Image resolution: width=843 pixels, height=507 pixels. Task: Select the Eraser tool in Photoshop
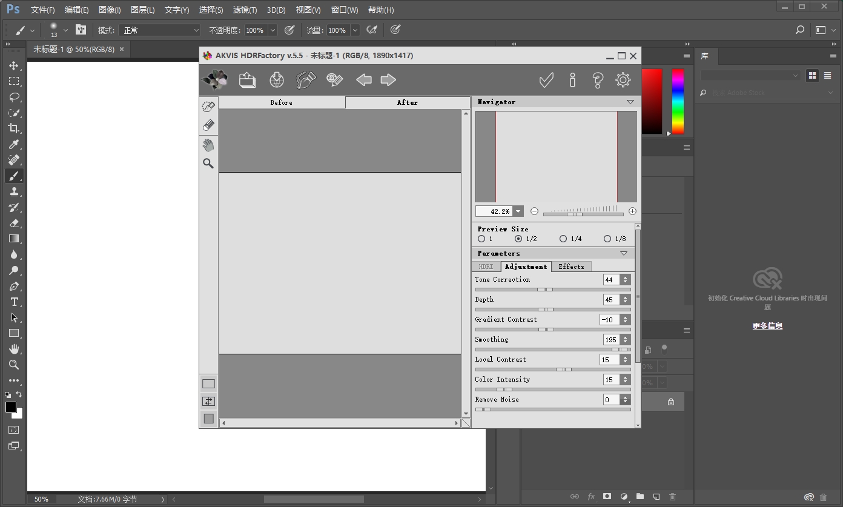click(x=14, y=223)
